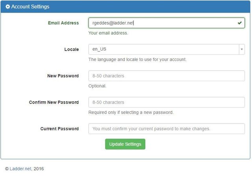Click into the Confirm New Password input box
This screenshot has width=252, height=180.
tap(166, 102)
